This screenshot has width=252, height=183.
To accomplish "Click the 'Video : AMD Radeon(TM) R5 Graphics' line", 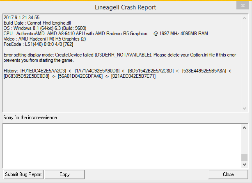I will coord(44,39).
